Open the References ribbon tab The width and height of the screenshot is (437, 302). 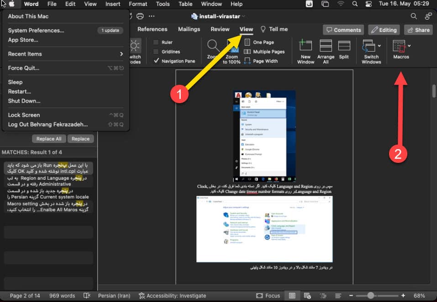coord(153,29)
